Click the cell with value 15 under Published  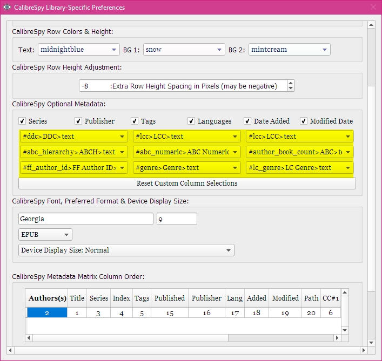tap(170, 312)
